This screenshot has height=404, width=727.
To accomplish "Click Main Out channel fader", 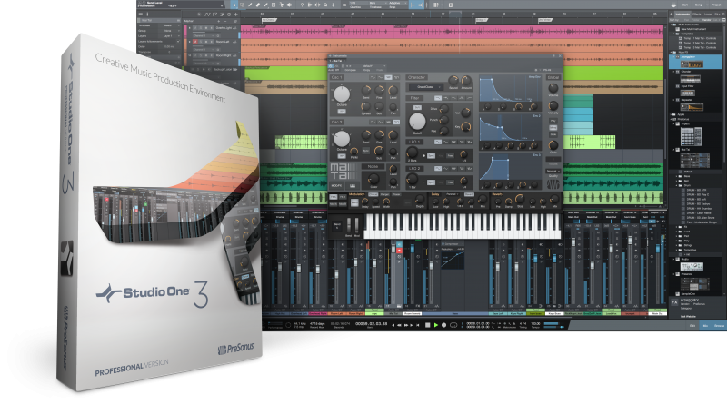I will click(657, 248).
